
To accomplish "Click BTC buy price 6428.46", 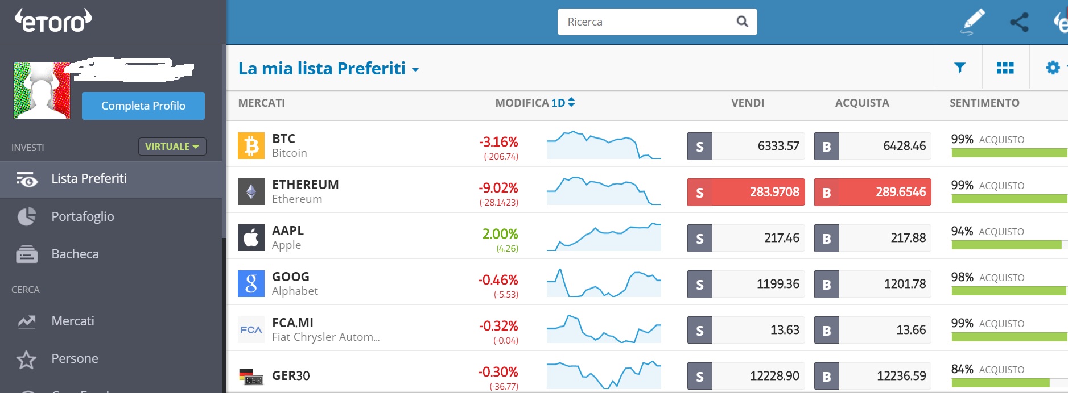I will [x=873, y=146].
